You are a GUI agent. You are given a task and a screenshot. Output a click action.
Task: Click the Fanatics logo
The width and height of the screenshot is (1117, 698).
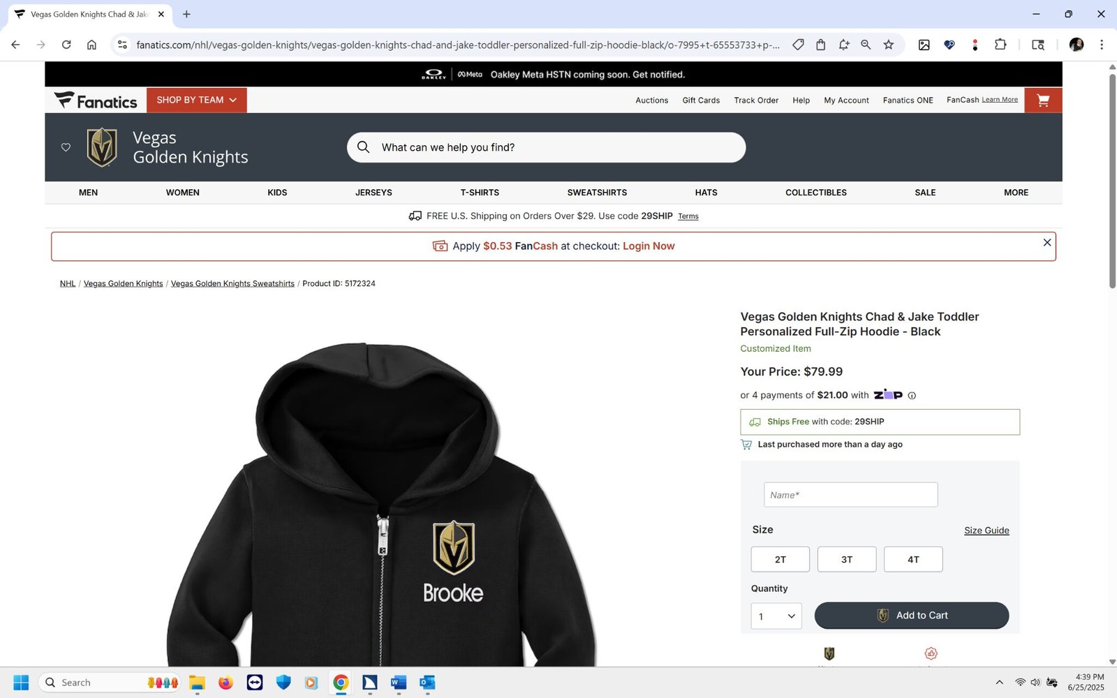(x=96, y=101)
